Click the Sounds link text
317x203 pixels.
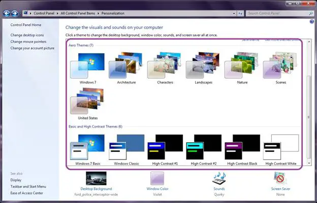pos(219,189)
